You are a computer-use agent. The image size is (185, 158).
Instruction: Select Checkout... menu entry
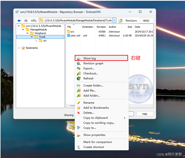[x=102, y=73]
